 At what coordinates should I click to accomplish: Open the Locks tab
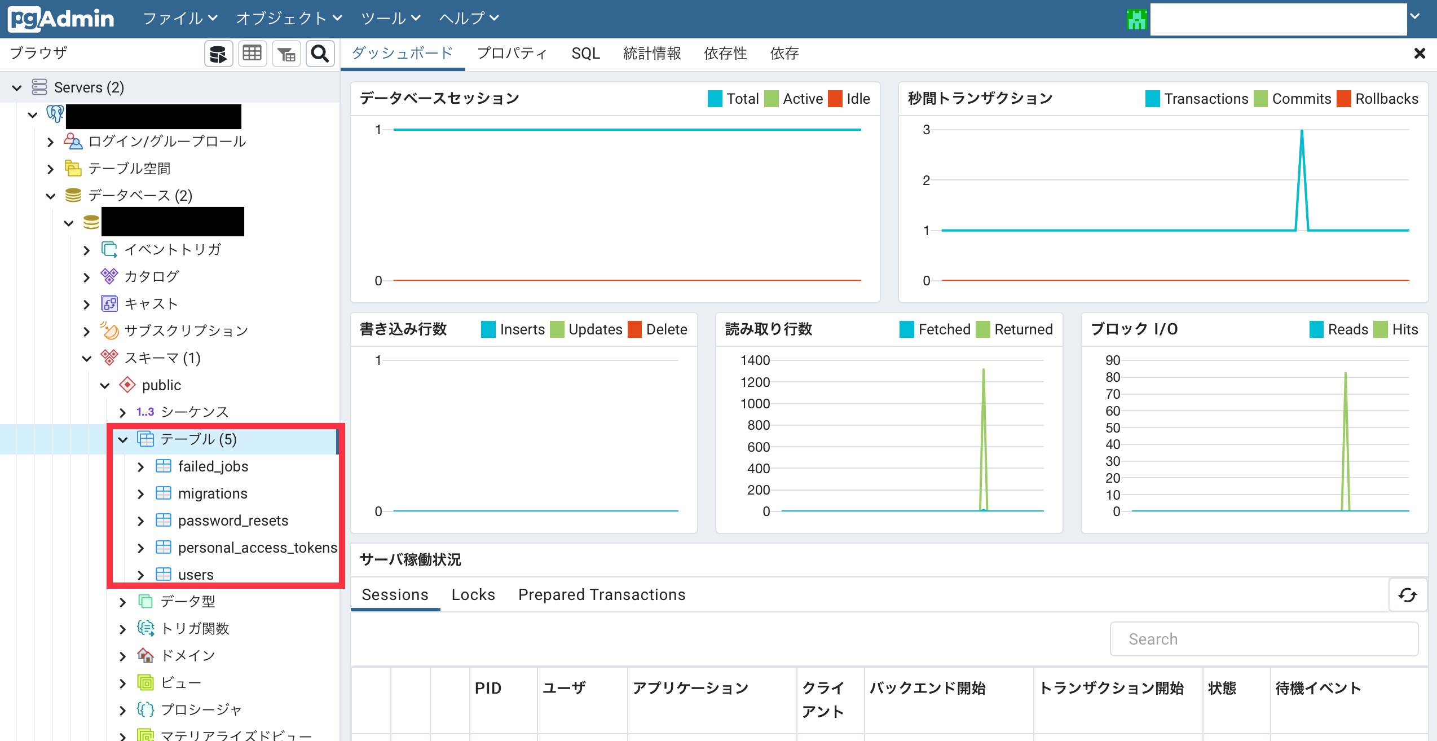tap(473, 595)
